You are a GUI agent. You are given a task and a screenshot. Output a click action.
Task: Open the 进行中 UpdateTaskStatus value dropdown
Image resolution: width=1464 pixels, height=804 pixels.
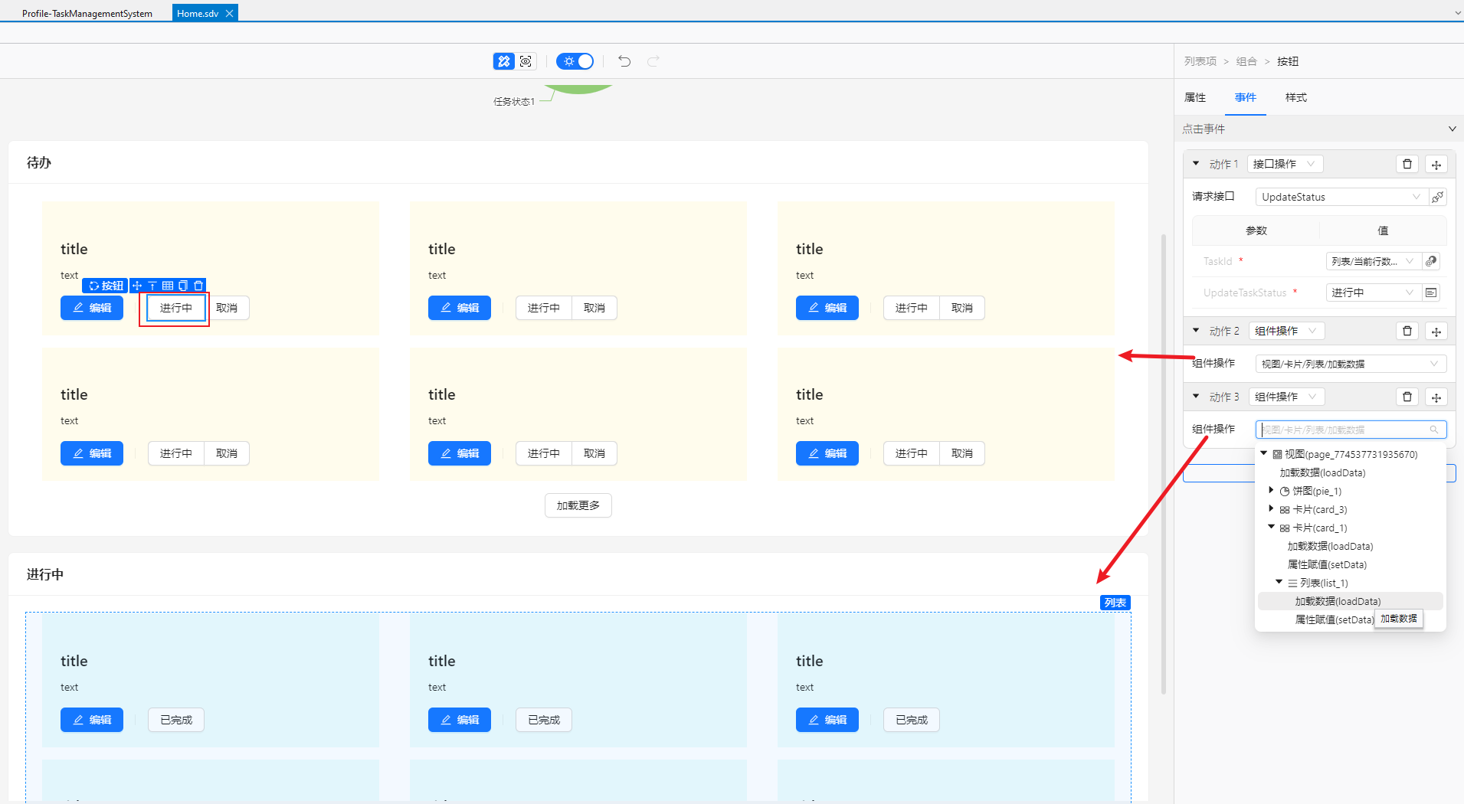[1374, 293]
